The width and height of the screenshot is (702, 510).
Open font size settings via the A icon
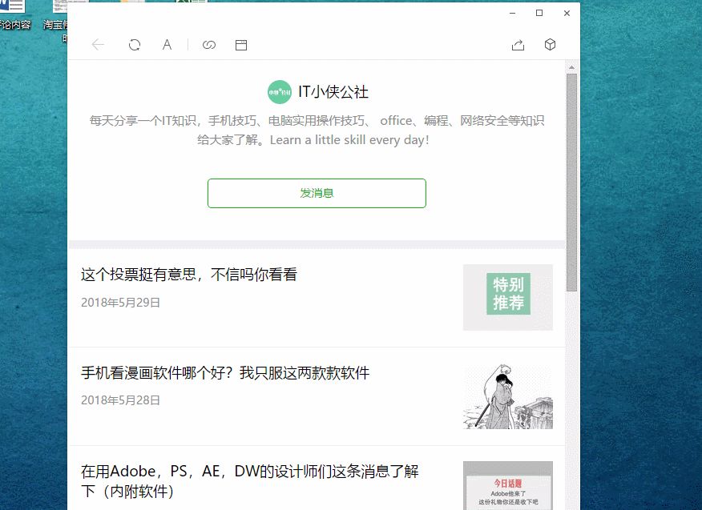tap(167, 45)
